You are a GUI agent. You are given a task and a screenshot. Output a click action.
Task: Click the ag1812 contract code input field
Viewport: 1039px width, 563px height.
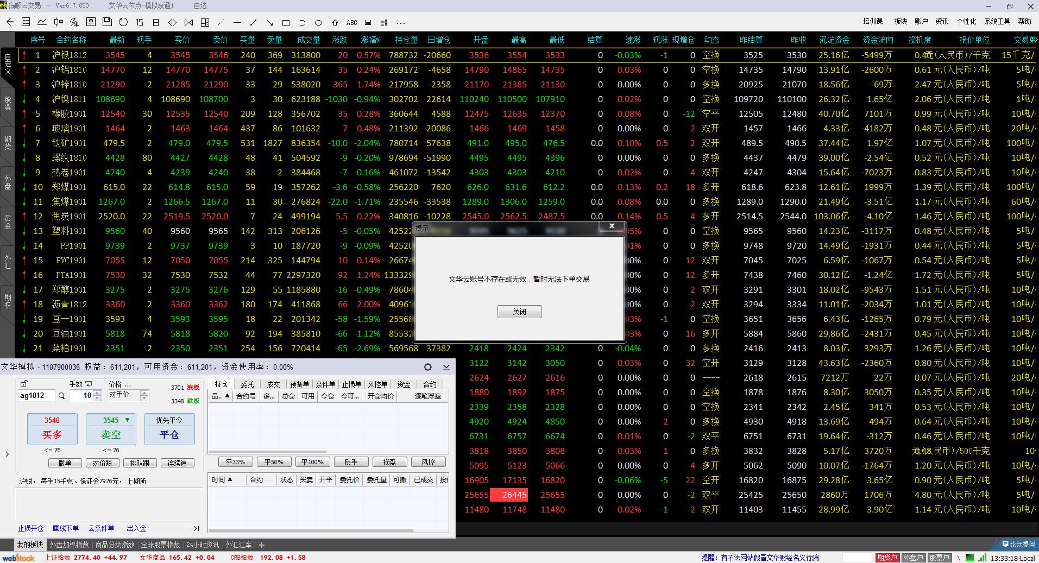[36, 396]
